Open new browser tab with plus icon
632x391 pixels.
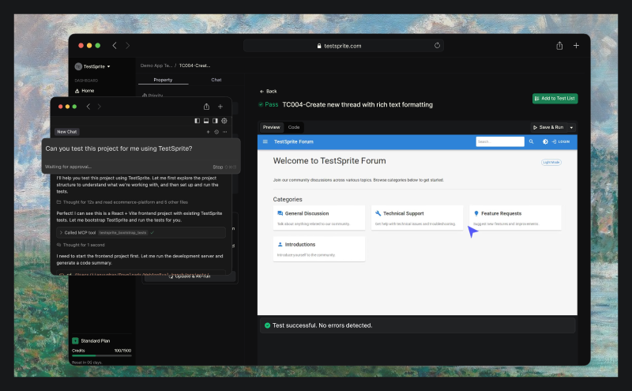[x=576, y=46]
